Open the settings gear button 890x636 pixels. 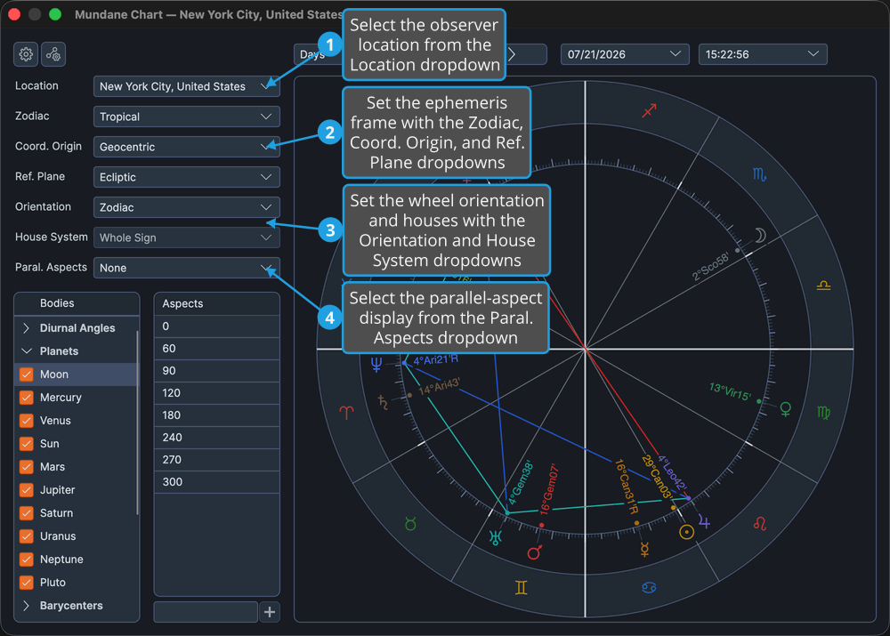(26, 54)
